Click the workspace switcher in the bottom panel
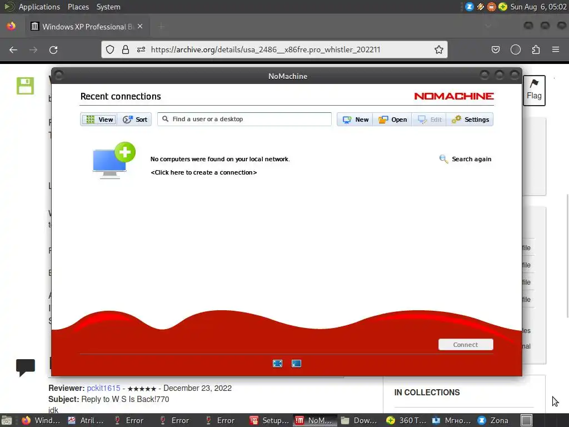Image resolution: width=569 pixels, height=427 pixels. pyautogui.click(x=527, y=420)
